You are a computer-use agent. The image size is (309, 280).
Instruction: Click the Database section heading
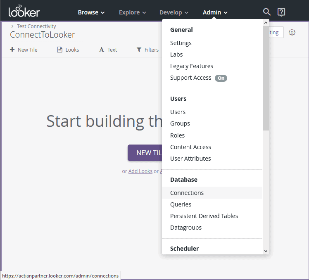click(184, 180)
